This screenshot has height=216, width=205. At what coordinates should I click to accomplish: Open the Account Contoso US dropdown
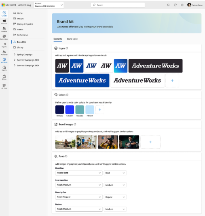(x=49, y=5)
